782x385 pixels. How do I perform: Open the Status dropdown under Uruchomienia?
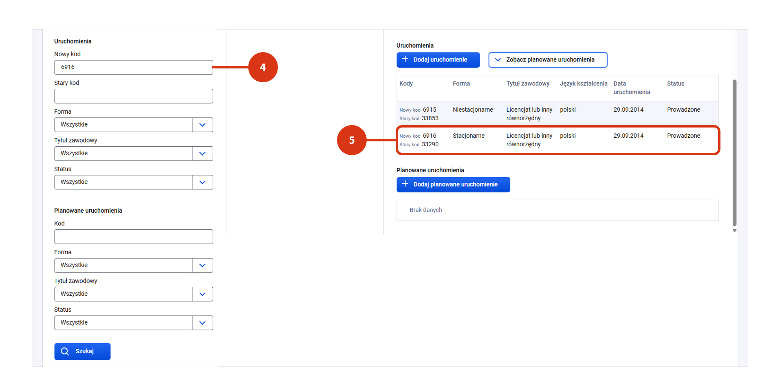tap(133, 182)
